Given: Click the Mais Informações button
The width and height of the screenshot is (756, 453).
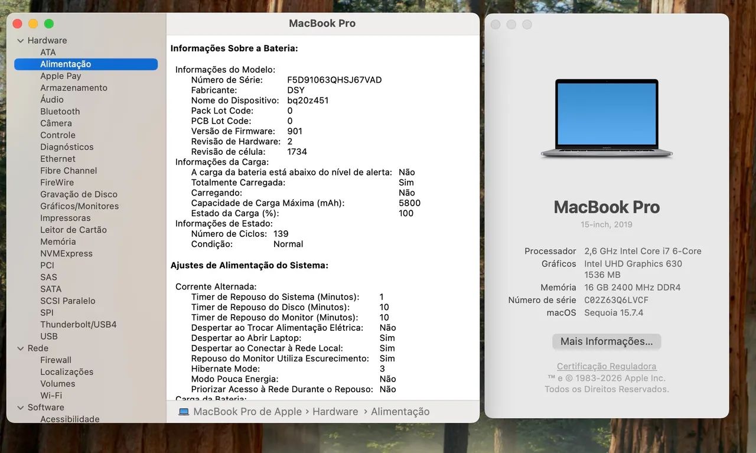Looking at the screenshot, I should [x=606, y=341].
